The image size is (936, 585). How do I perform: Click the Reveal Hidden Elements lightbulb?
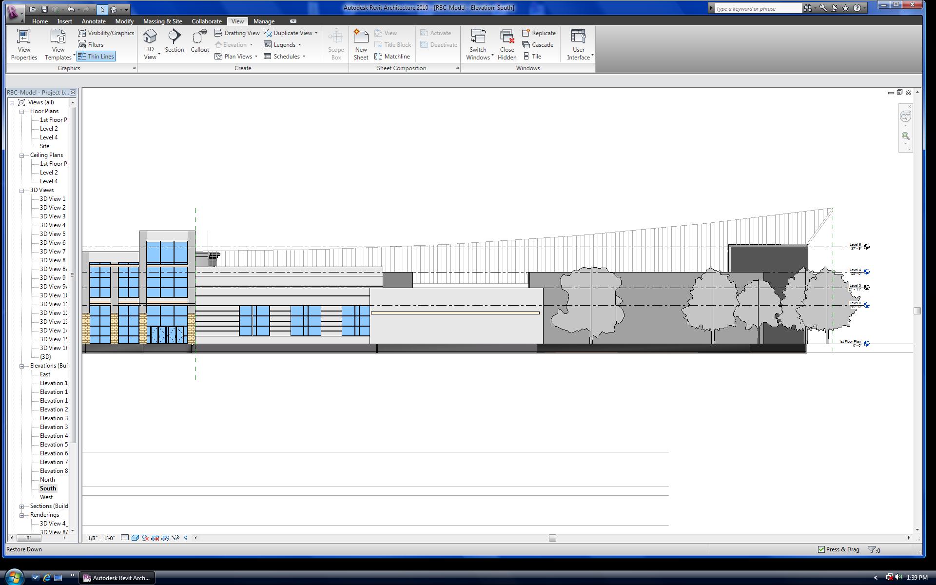click(x=186, y=538)
